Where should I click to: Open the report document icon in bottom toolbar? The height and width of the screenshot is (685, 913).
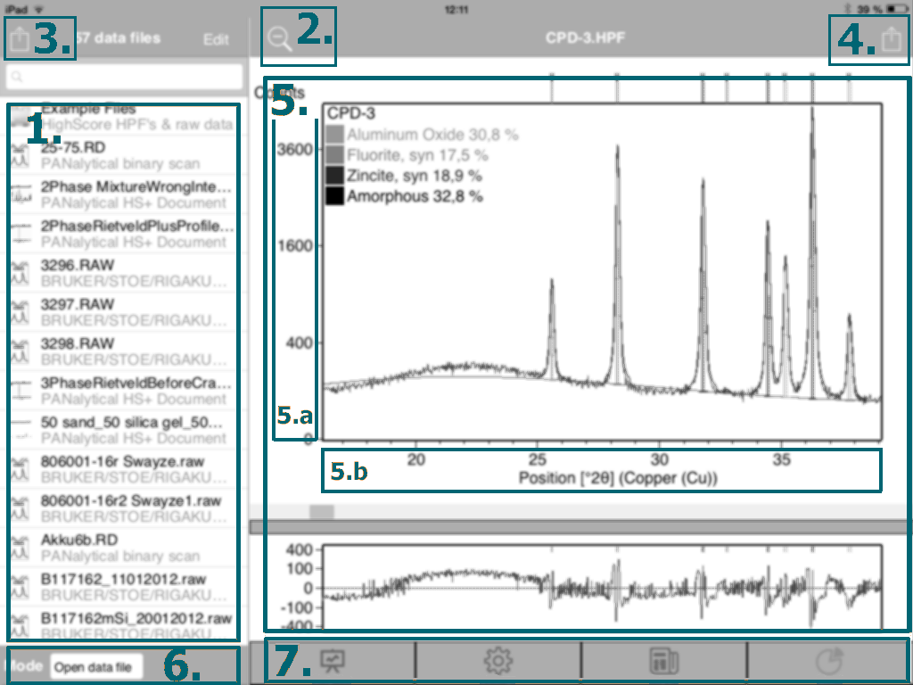point(663,661)
